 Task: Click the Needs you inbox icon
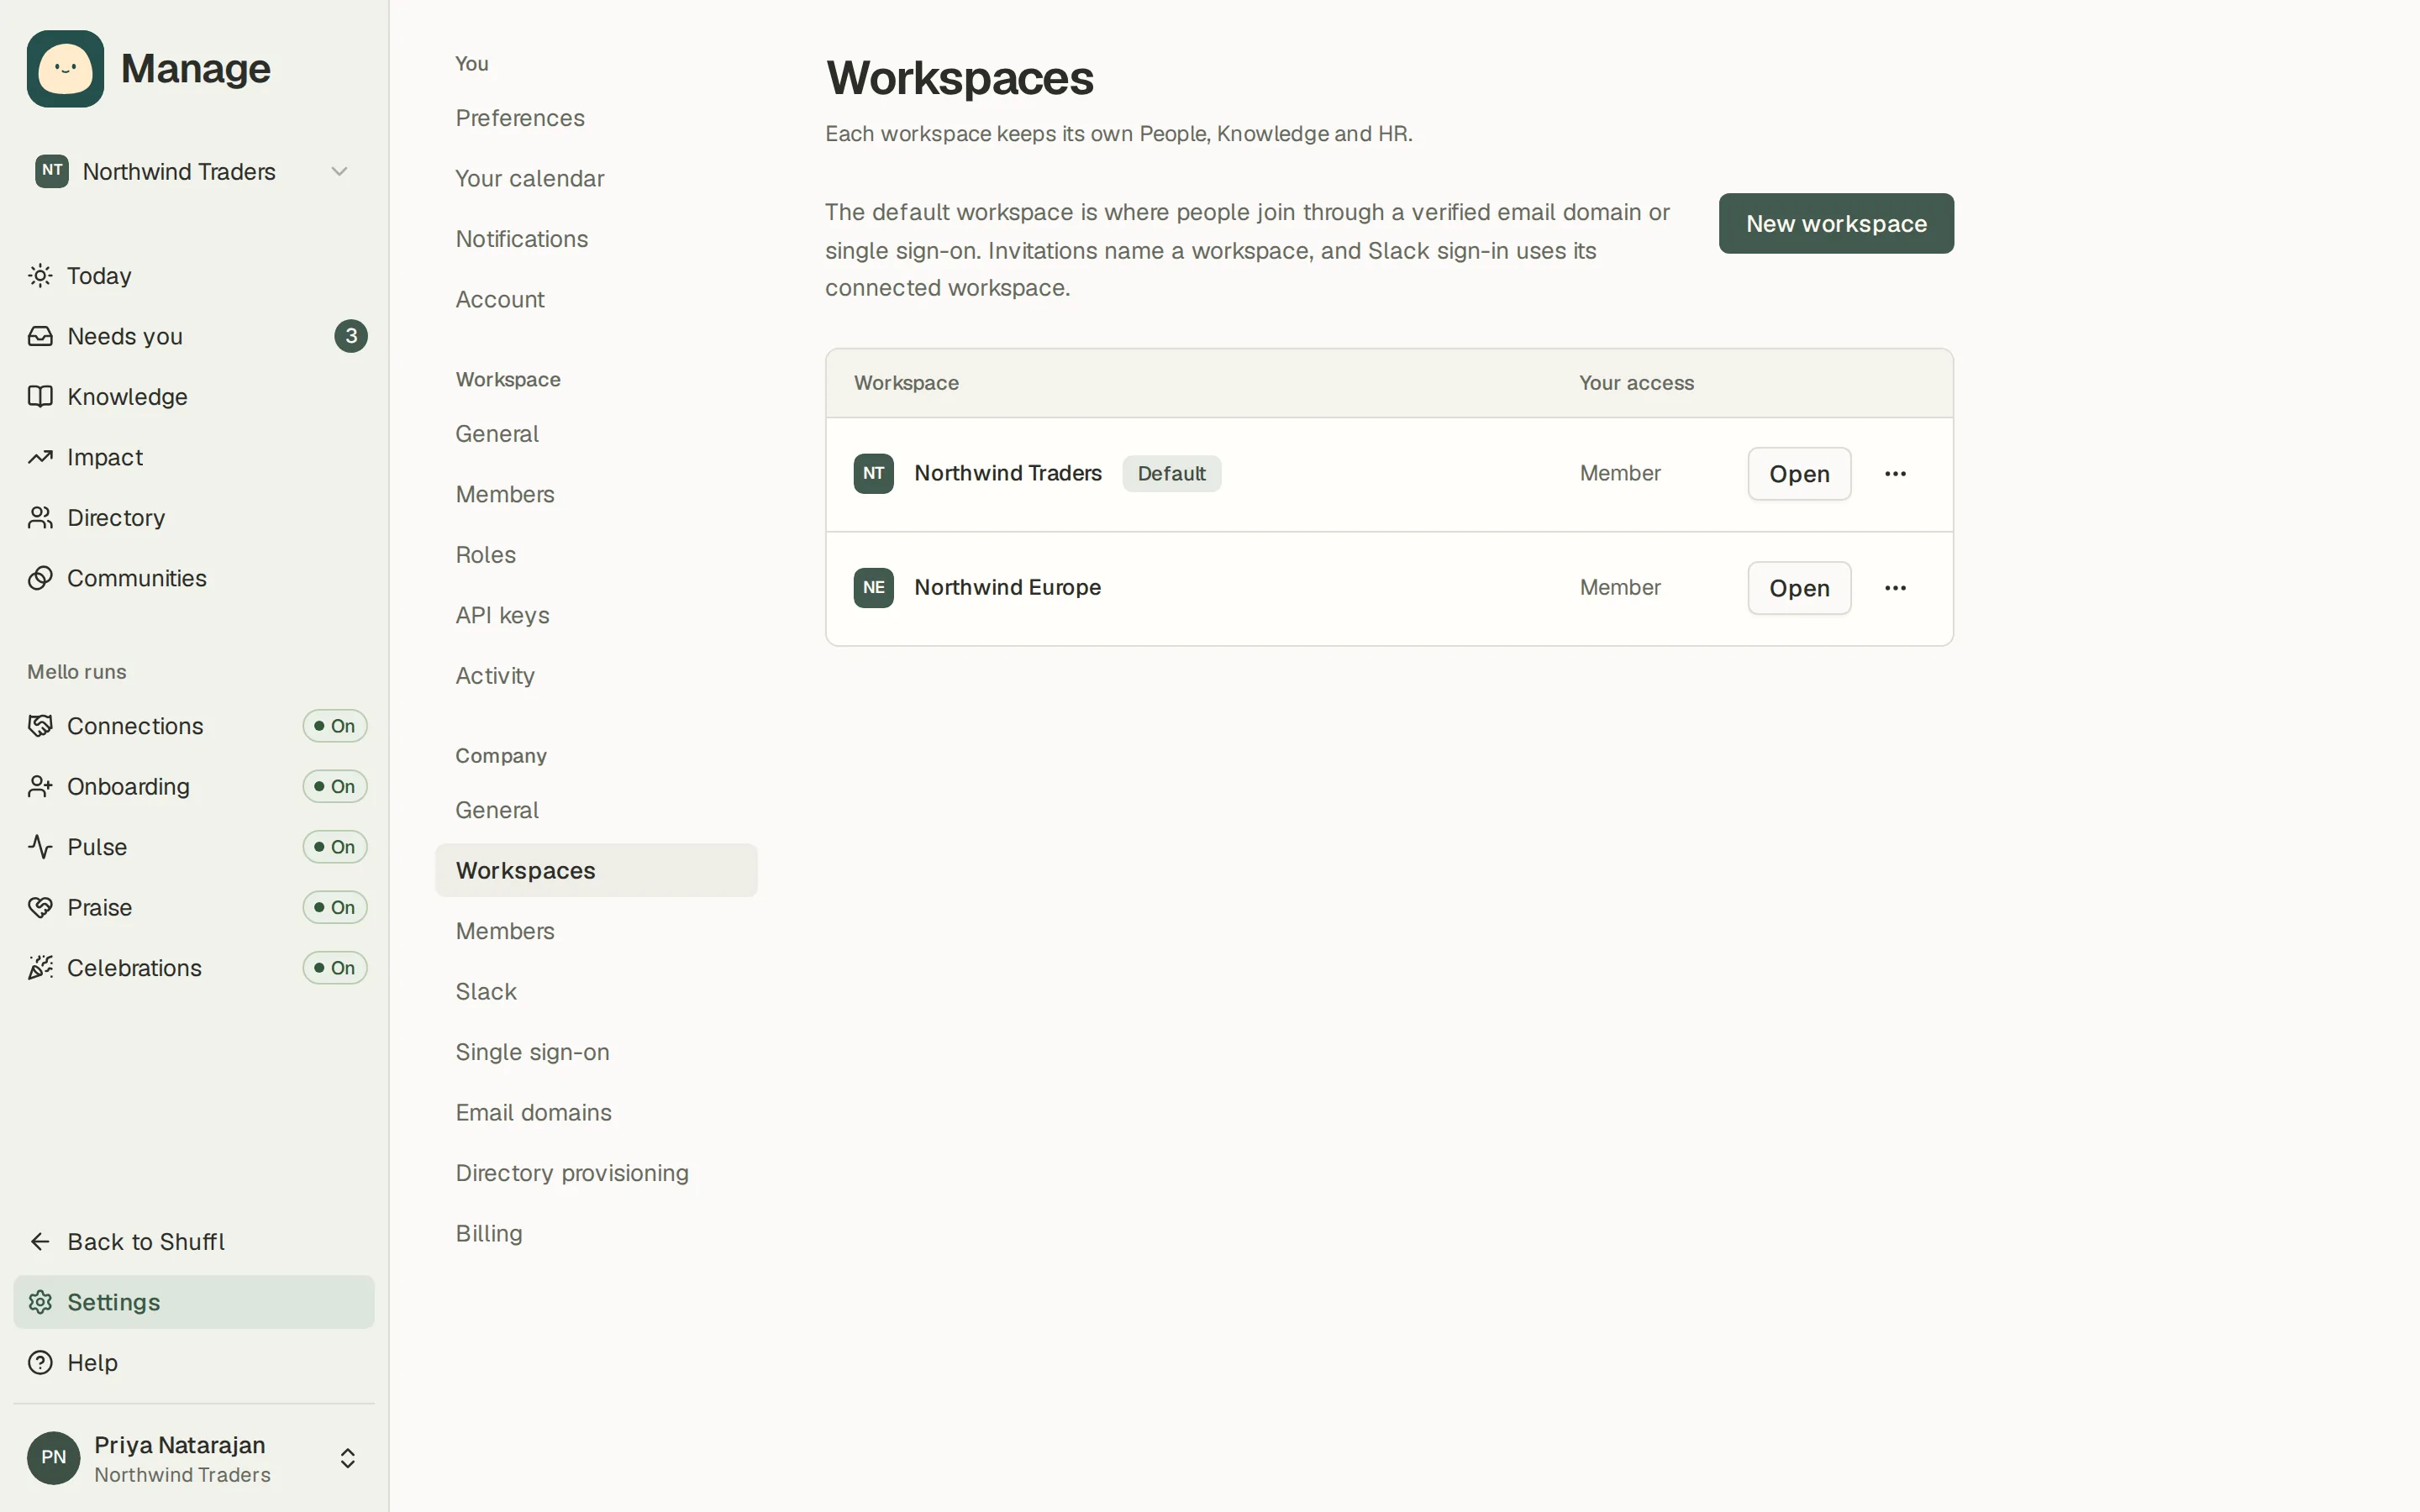(40, 336)
